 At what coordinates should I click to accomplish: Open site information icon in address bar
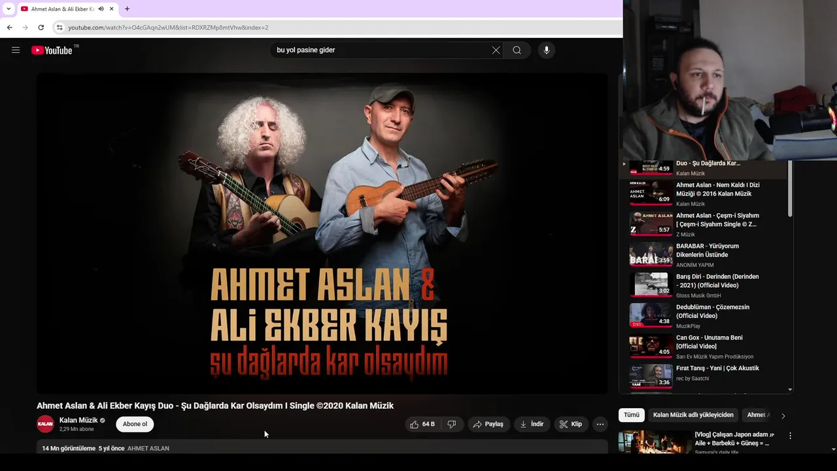59,27
